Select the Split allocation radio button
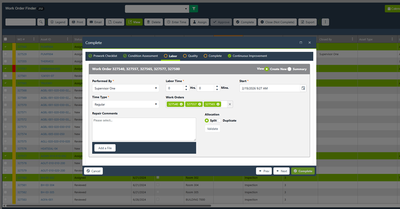 (x=207, y=120)
